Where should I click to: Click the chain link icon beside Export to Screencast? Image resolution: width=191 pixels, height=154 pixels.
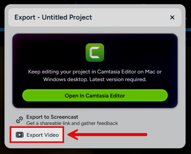click(x=20, y=120)
